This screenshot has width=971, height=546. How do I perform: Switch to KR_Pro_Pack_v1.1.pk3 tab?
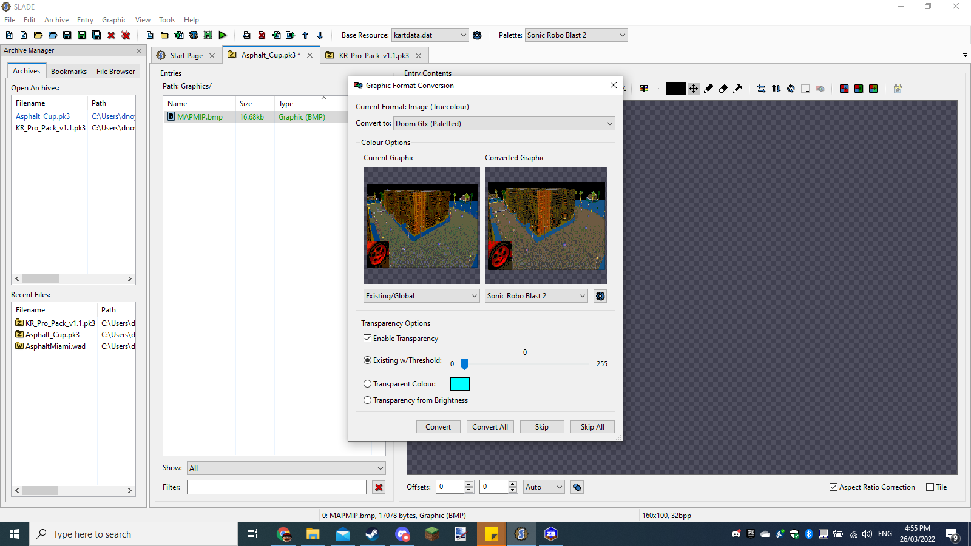click(374, 55)
